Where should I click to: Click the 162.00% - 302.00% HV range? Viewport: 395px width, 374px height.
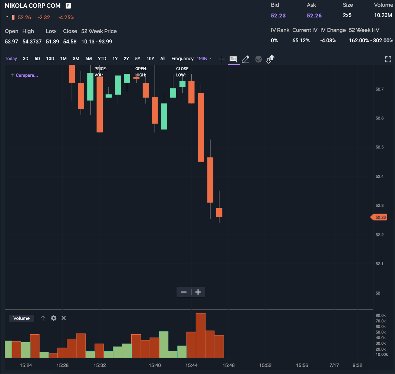point(371,40)
